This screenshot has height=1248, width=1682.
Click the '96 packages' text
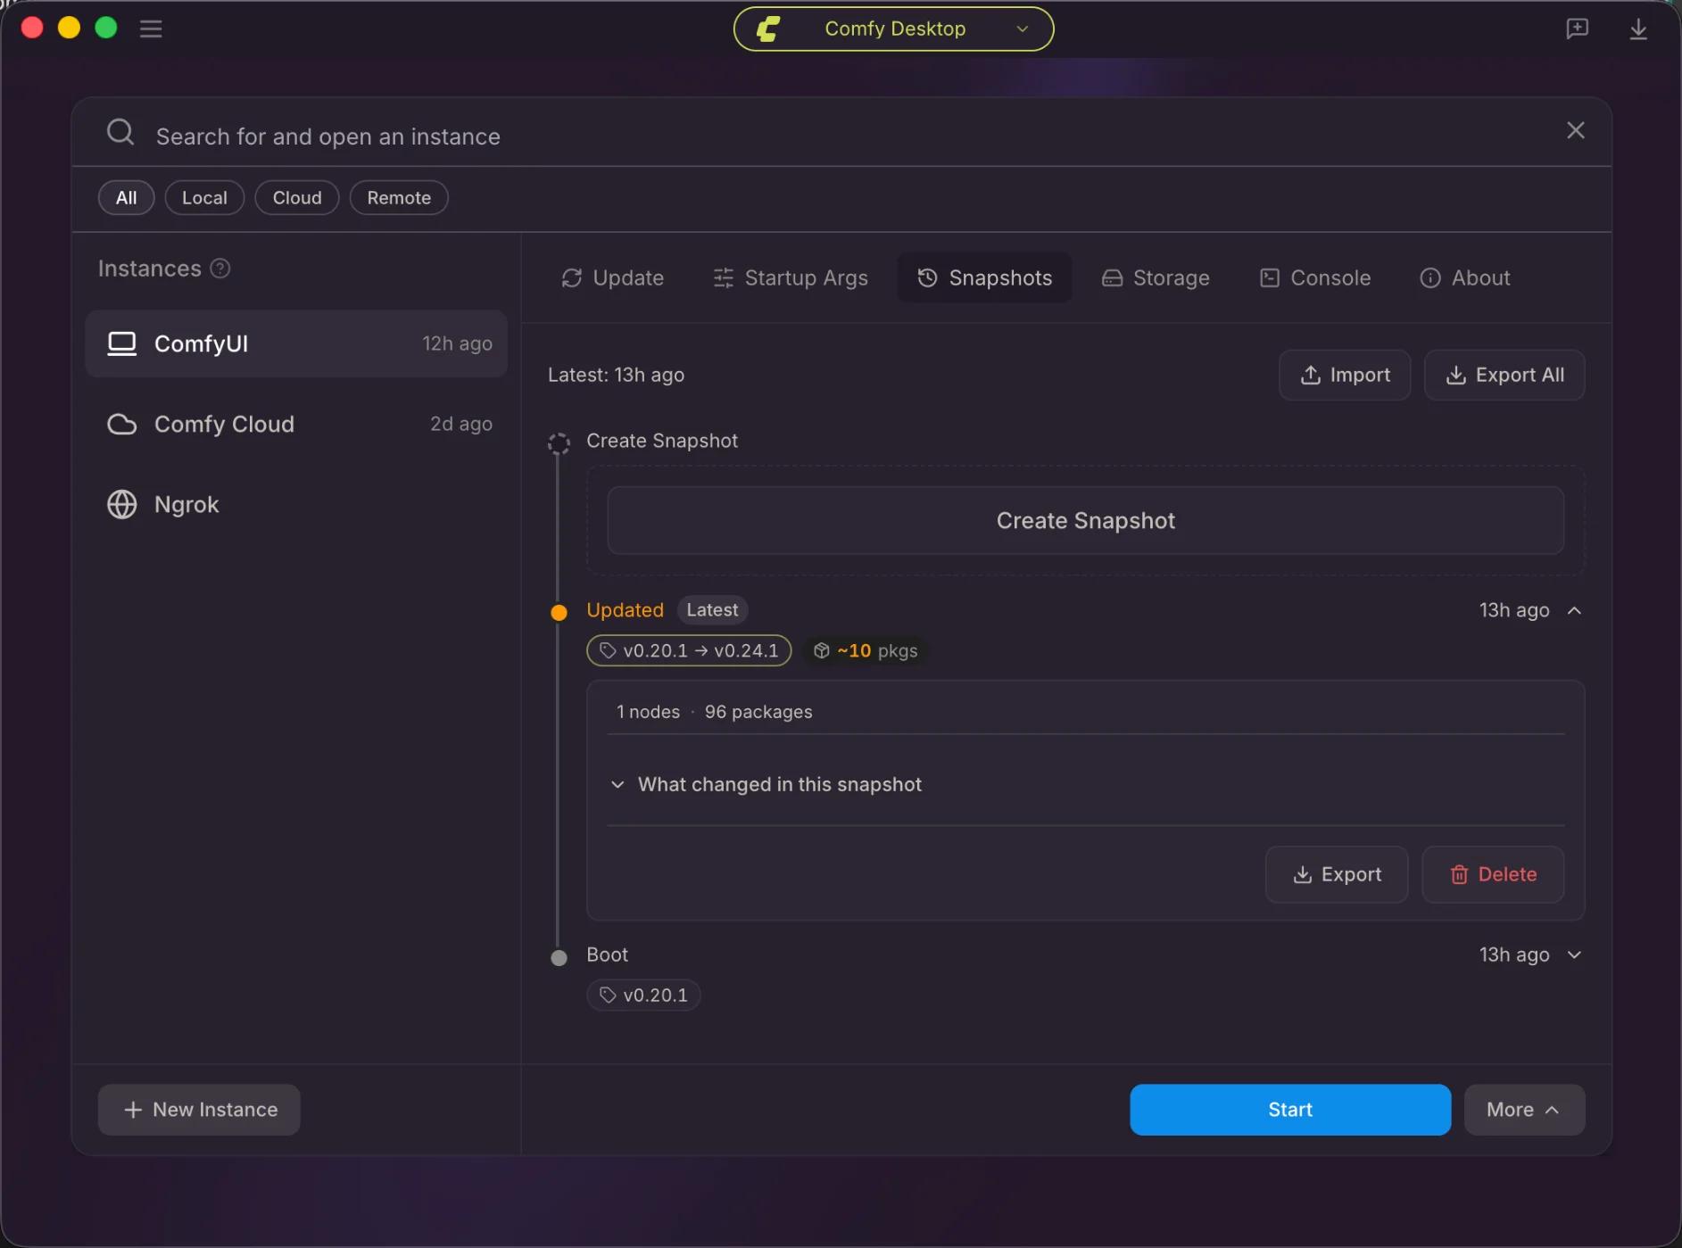758,712
